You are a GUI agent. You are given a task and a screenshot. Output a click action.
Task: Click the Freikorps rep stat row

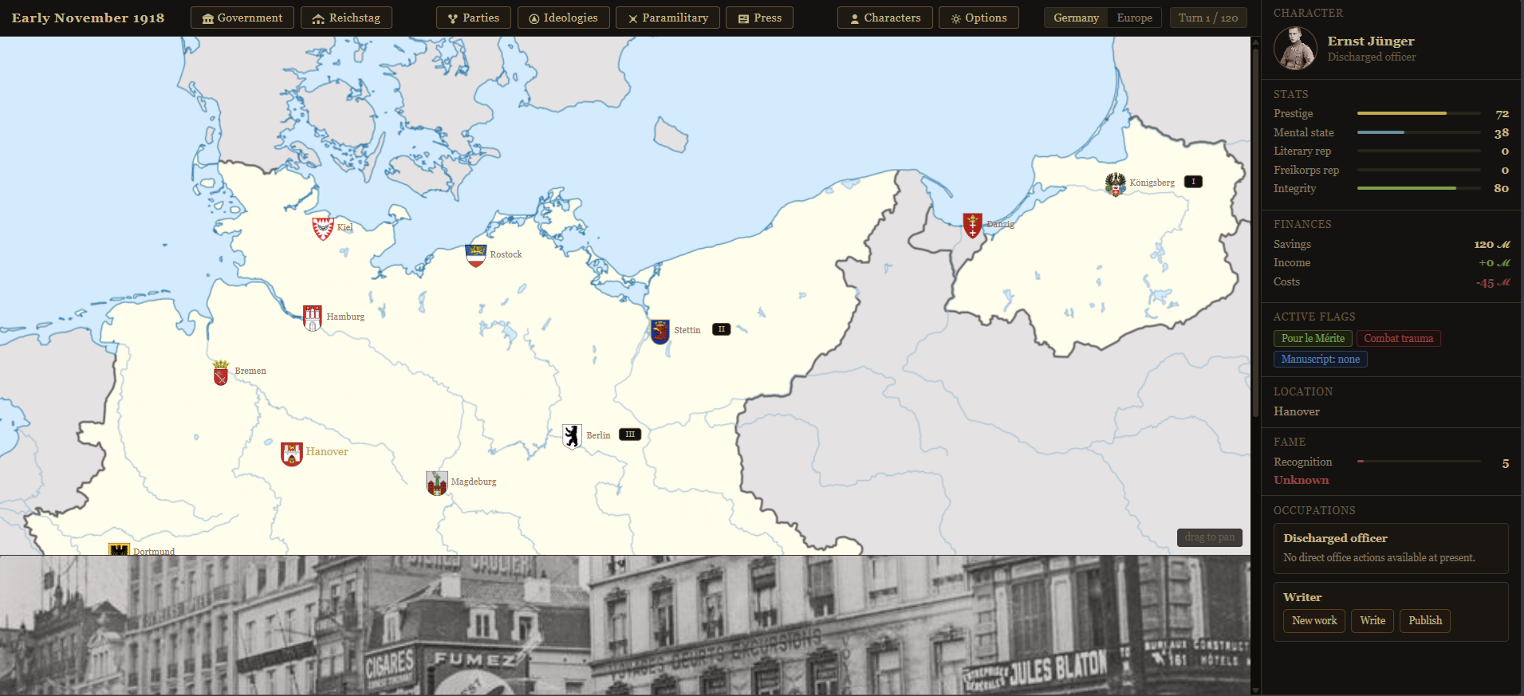click(1391, 170)
